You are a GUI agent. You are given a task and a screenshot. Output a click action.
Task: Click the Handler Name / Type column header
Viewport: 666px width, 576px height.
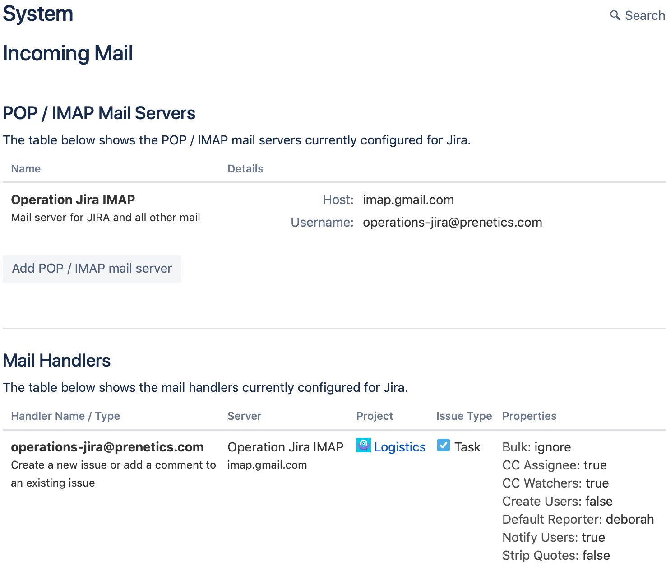coord(65,416)
